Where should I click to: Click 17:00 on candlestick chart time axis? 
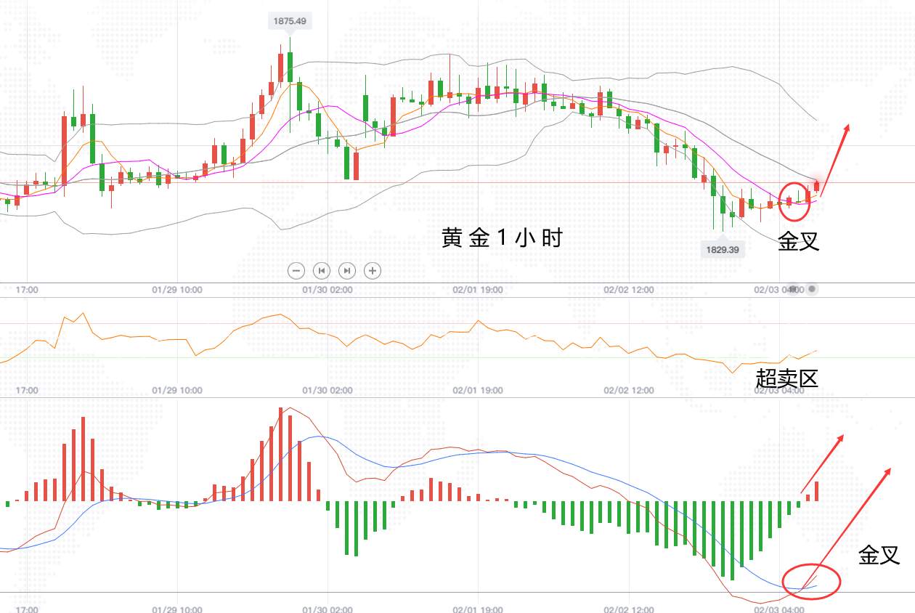point(27,289)
